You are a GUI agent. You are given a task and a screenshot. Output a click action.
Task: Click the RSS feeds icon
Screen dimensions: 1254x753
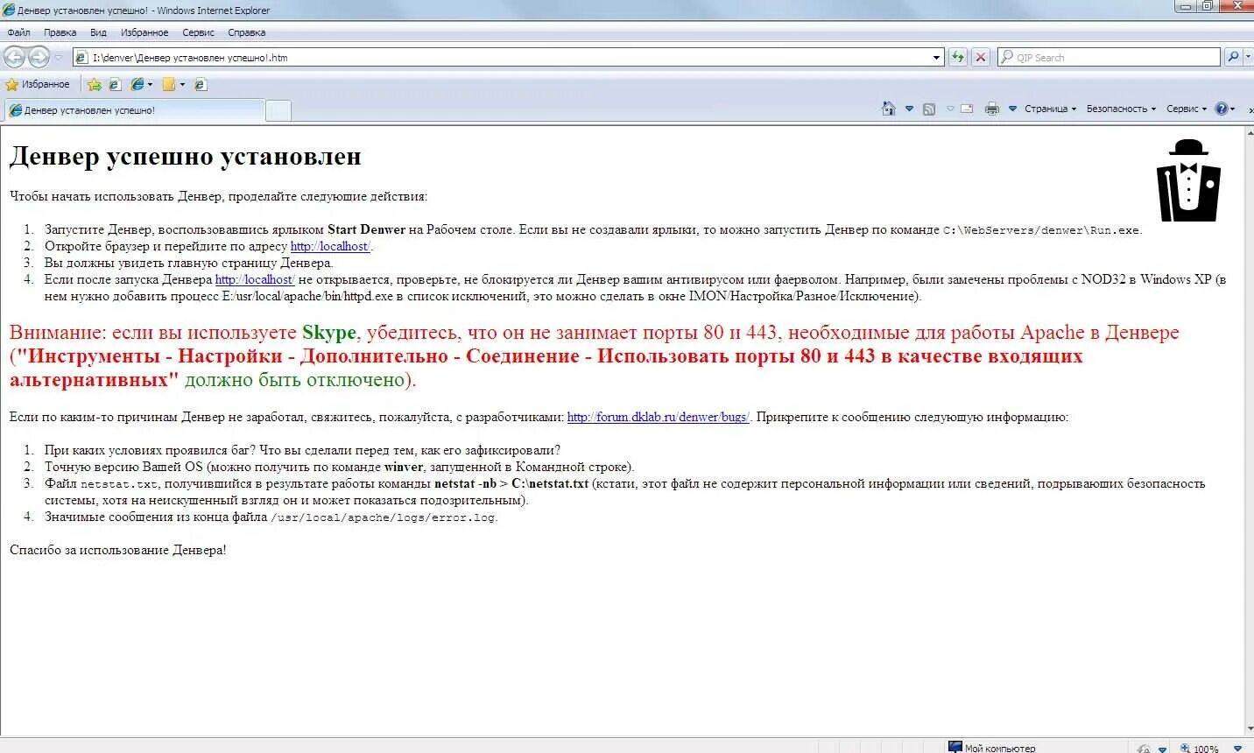point(928,109)
